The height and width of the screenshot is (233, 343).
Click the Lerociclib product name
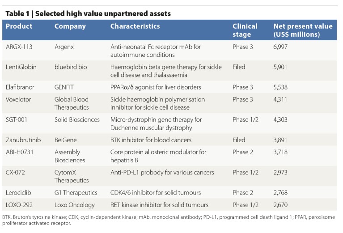pyautogui.click(x=19, y=193)
